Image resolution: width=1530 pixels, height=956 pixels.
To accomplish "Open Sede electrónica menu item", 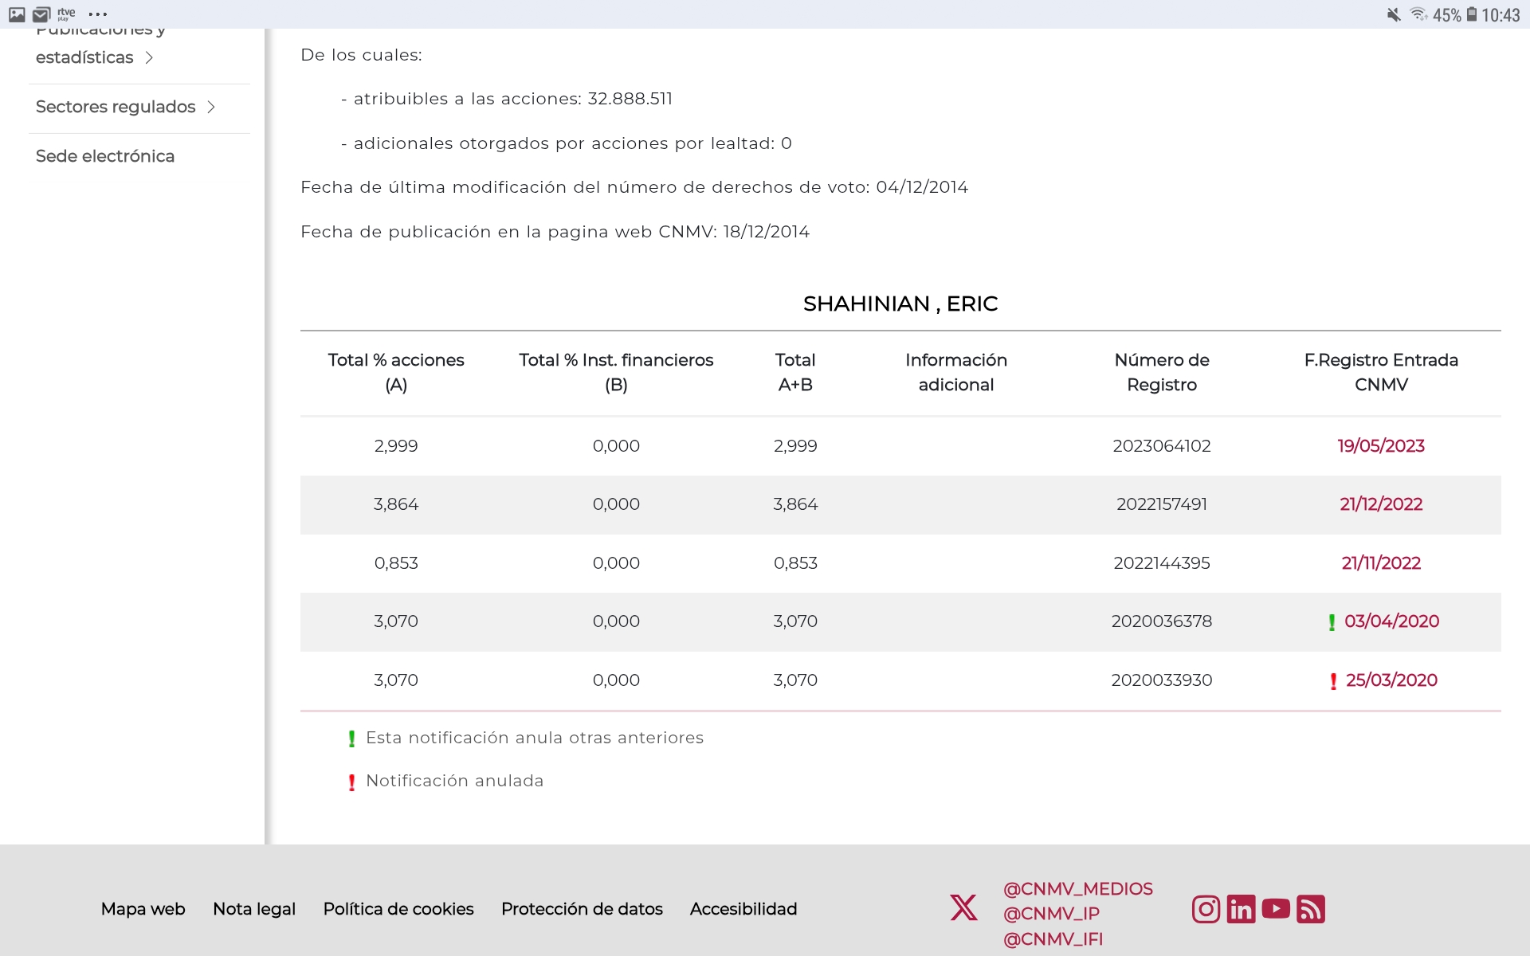I will pos(105,156).
